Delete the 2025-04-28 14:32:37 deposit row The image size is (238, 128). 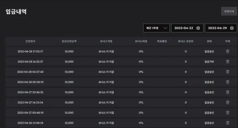coord(227,62)
